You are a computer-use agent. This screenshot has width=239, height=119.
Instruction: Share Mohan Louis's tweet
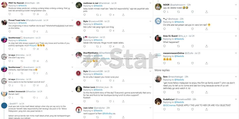tap(123, 101)
